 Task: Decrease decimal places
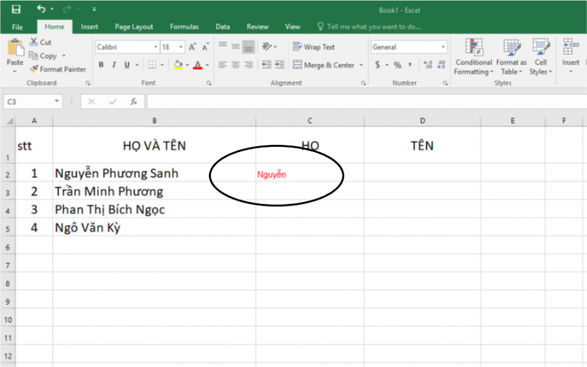click(441, 64)
